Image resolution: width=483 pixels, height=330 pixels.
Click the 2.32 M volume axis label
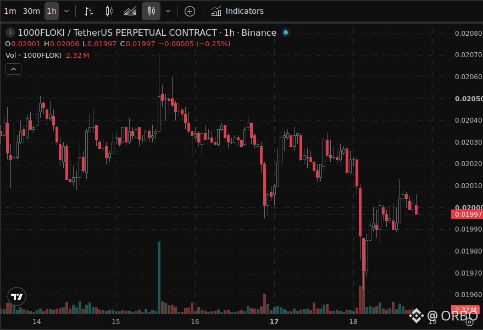point(465,310)
